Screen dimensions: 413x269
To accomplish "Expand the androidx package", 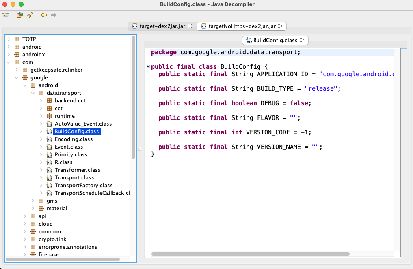I will (9, 54).
